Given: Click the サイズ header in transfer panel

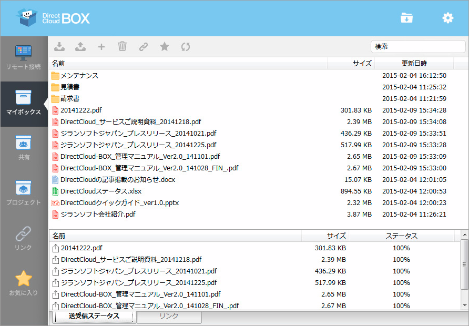Looking at the screenshot, I should [325, 236].
